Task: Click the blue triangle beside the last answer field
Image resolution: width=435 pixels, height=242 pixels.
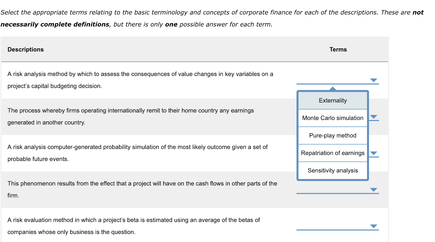Action: 373,226
